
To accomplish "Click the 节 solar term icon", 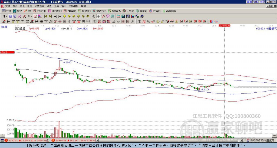I will click(108, 16).
